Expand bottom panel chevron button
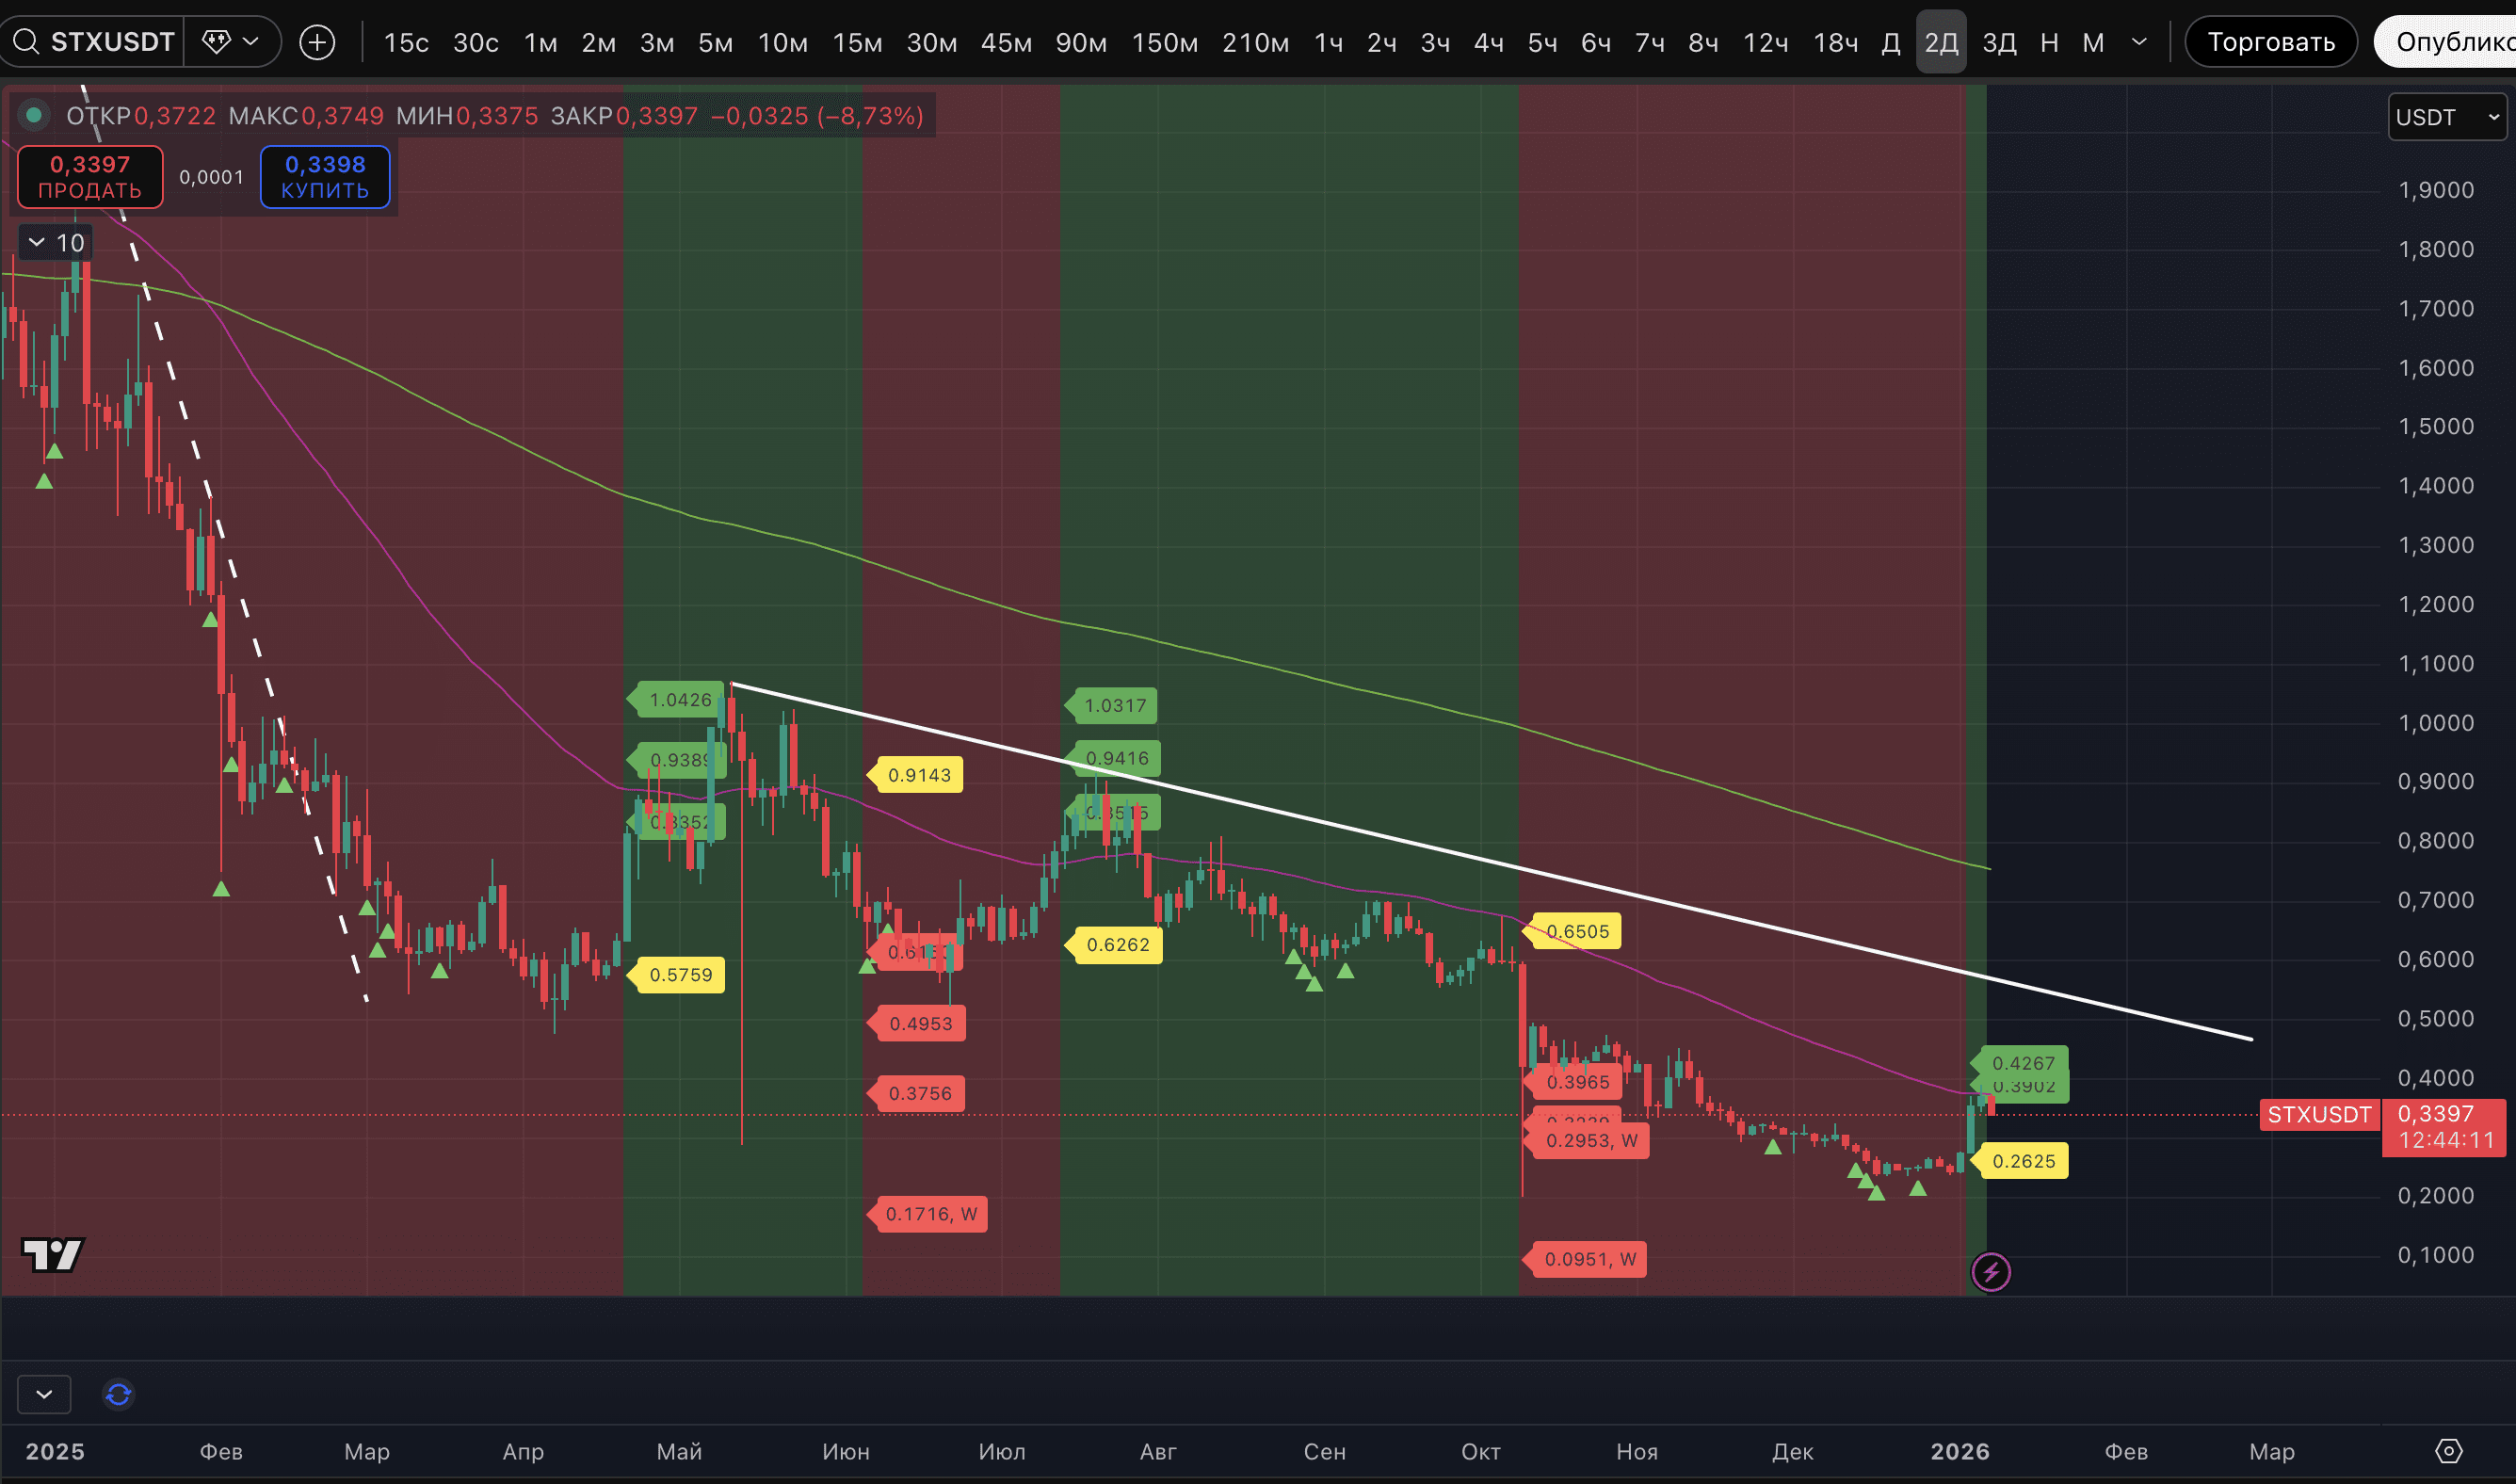 point(44,1394)
